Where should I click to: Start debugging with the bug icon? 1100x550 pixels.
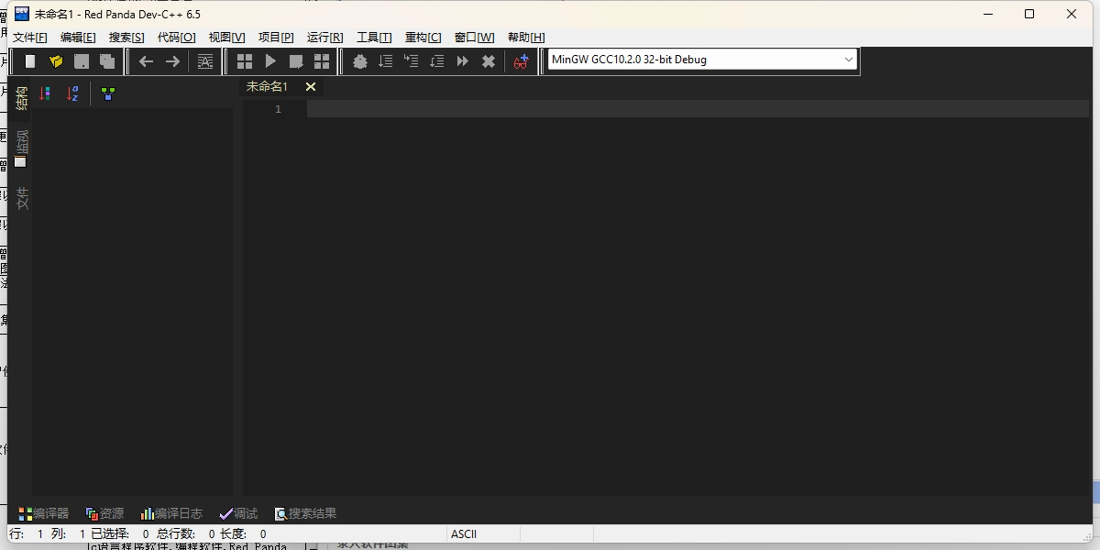[x=360, y=61]
